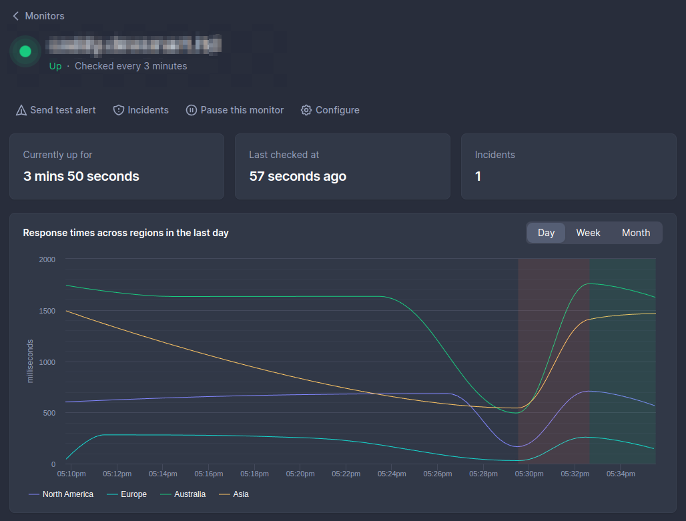
Task: Click the 1500 y-axis label
Action: point(47,311)
